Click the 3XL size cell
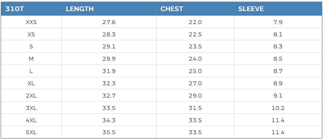The height and width of the screenshot is (139, 323). point(31,108)
